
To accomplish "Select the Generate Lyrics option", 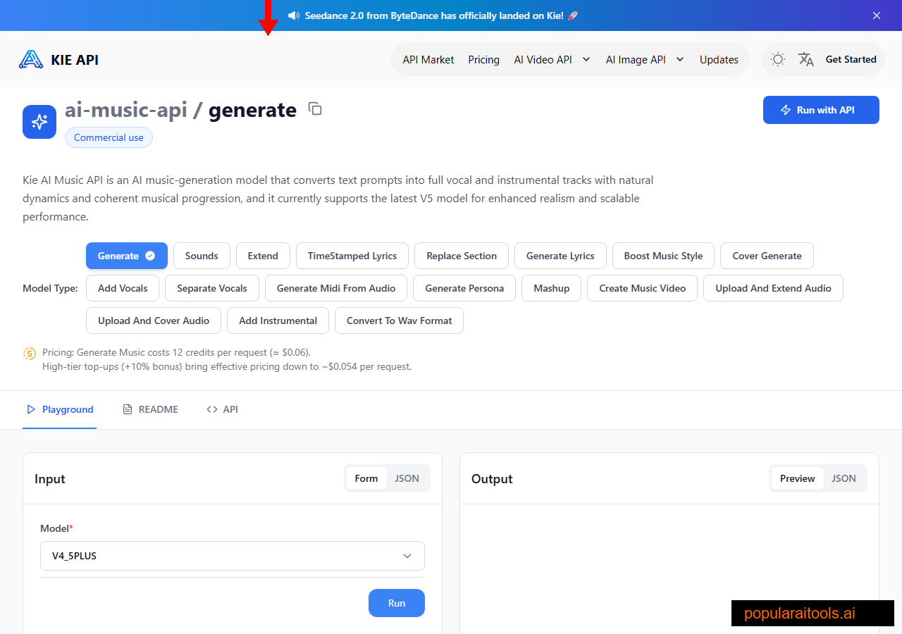I will 560,256.
